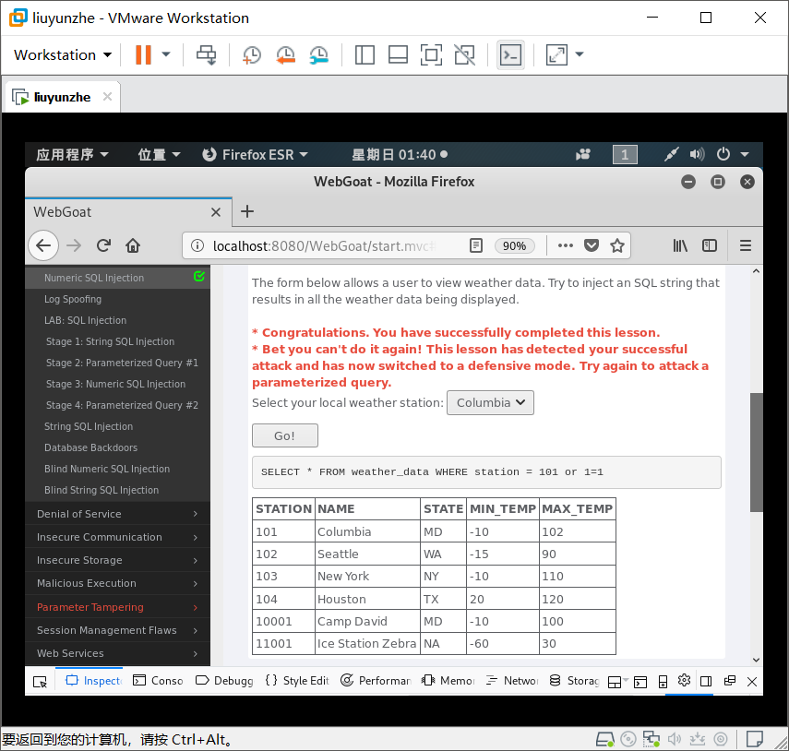Click the clock showing 星期日 01:40
Screen dimensions: 789x751
(400, 154)
